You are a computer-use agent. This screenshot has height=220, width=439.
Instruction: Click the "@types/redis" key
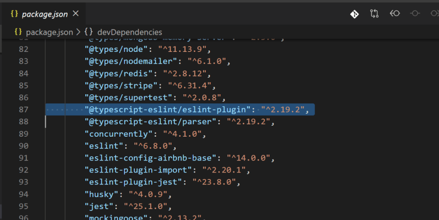point(119,73)
